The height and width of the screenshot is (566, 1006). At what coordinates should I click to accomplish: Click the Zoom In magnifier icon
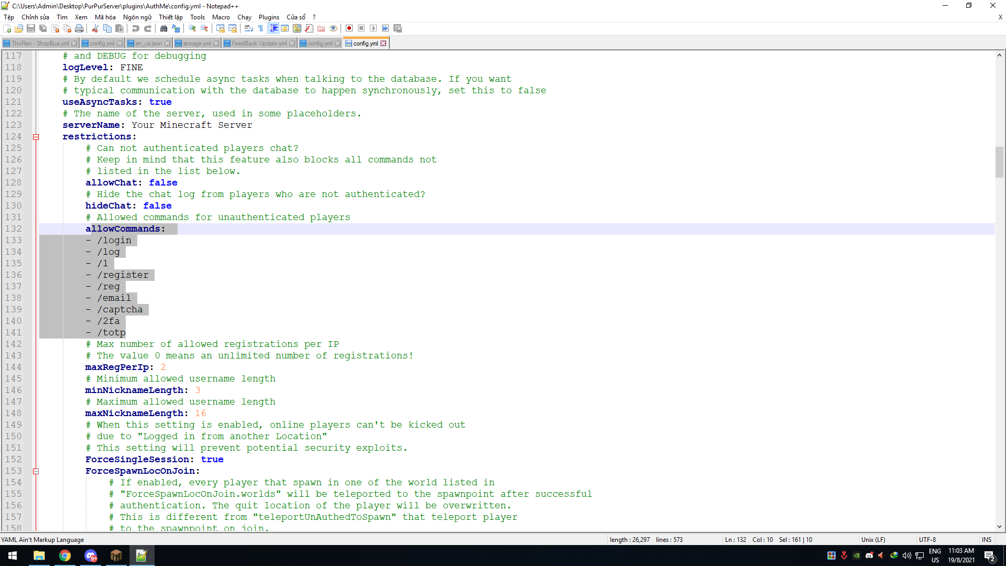pyautogui.click(x=192, y=28)
